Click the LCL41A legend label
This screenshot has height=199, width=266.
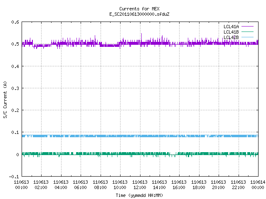(231, 27)
